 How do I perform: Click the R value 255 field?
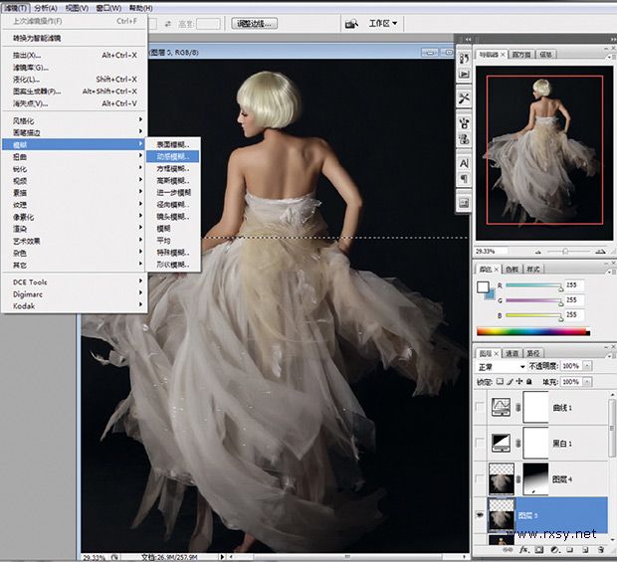click(574, 285)
